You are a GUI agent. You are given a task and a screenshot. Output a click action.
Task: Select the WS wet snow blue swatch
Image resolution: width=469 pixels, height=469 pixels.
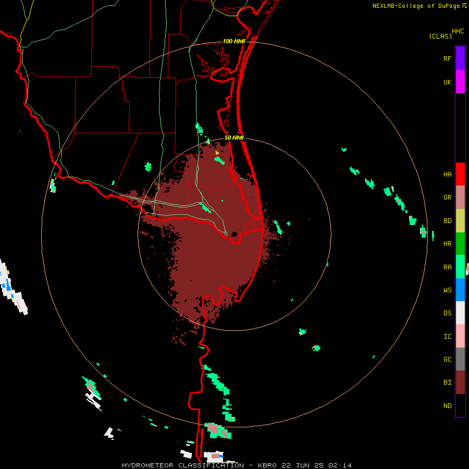(460, 290)
